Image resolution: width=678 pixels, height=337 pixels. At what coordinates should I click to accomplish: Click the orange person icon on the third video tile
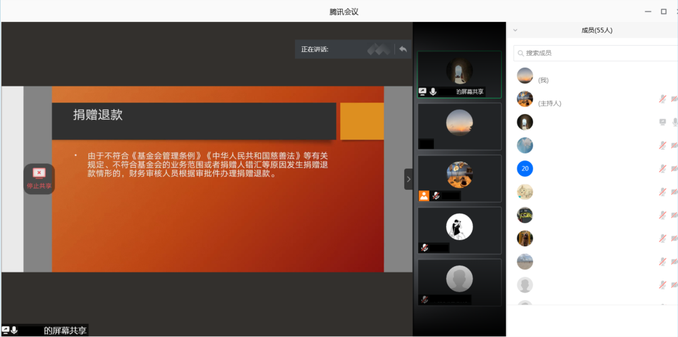[424, 196]
